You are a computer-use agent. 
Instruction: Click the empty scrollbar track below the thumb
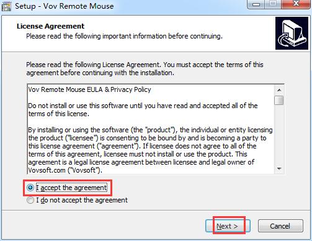pos(279,135)
